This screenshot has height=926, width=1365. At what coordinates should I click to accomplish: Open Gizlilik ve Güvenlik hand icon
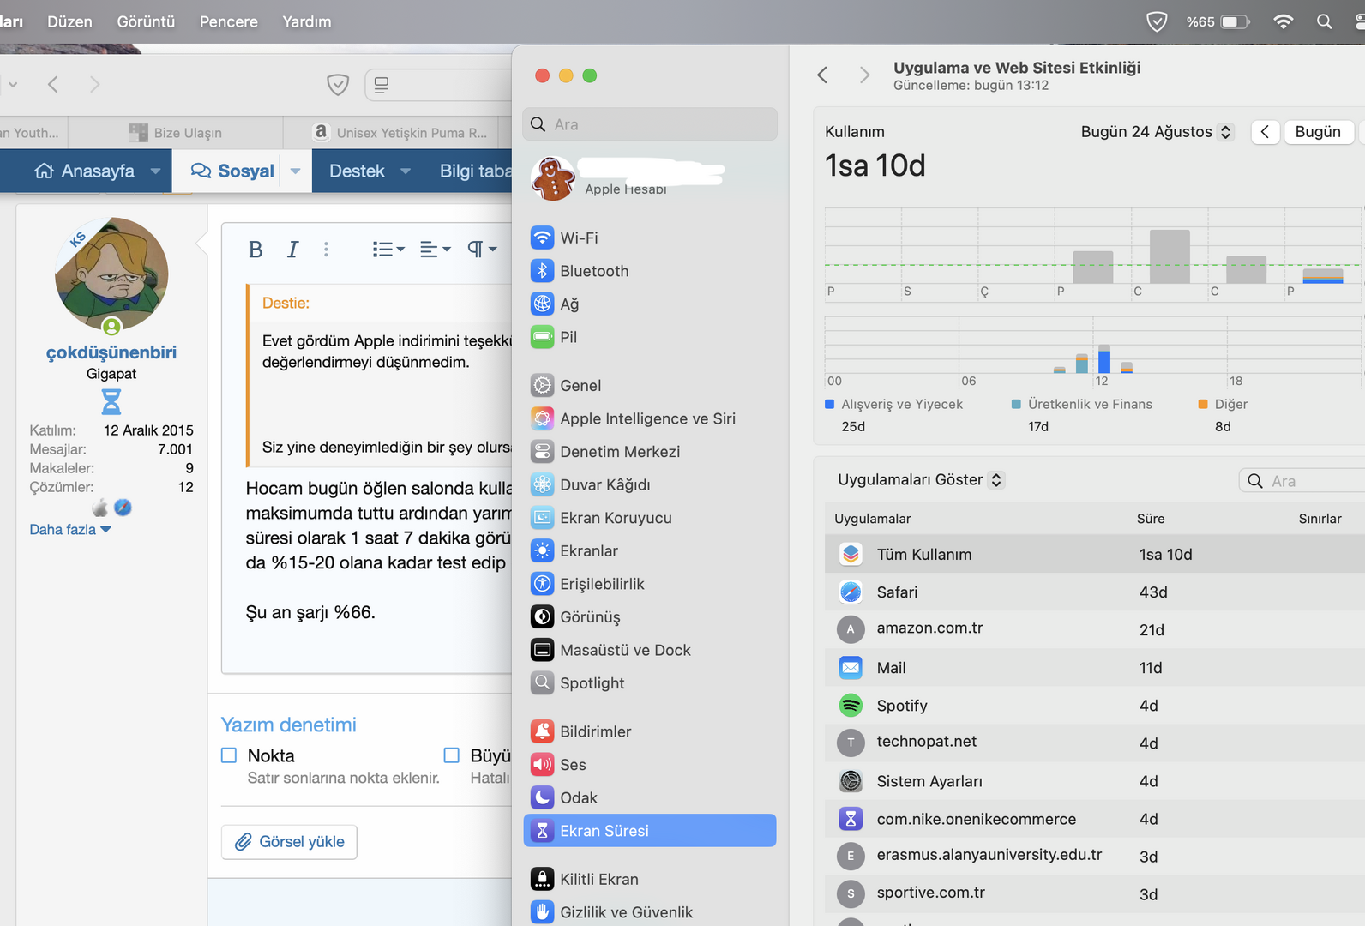(x=542, y=912)
